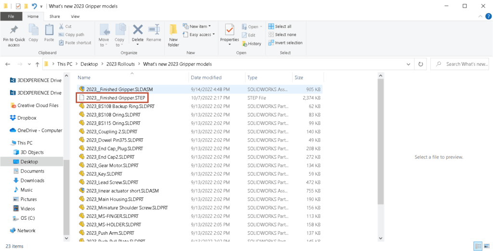This screenshot has height=251, width=493.
Task: Click Select none
Action: 282,35
